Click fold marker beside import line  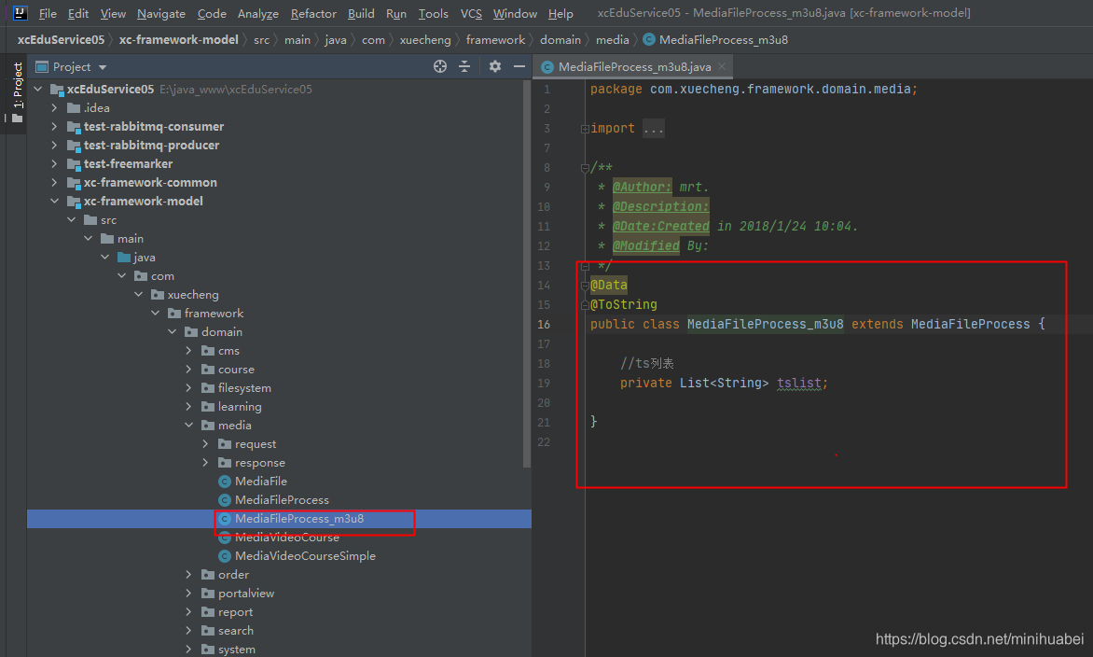pos(585,129)
